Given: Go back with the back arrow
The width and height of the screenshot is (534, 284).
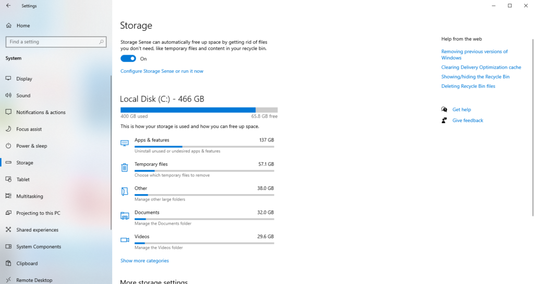Looking at the screenshot, I should (x=8, y=6).
